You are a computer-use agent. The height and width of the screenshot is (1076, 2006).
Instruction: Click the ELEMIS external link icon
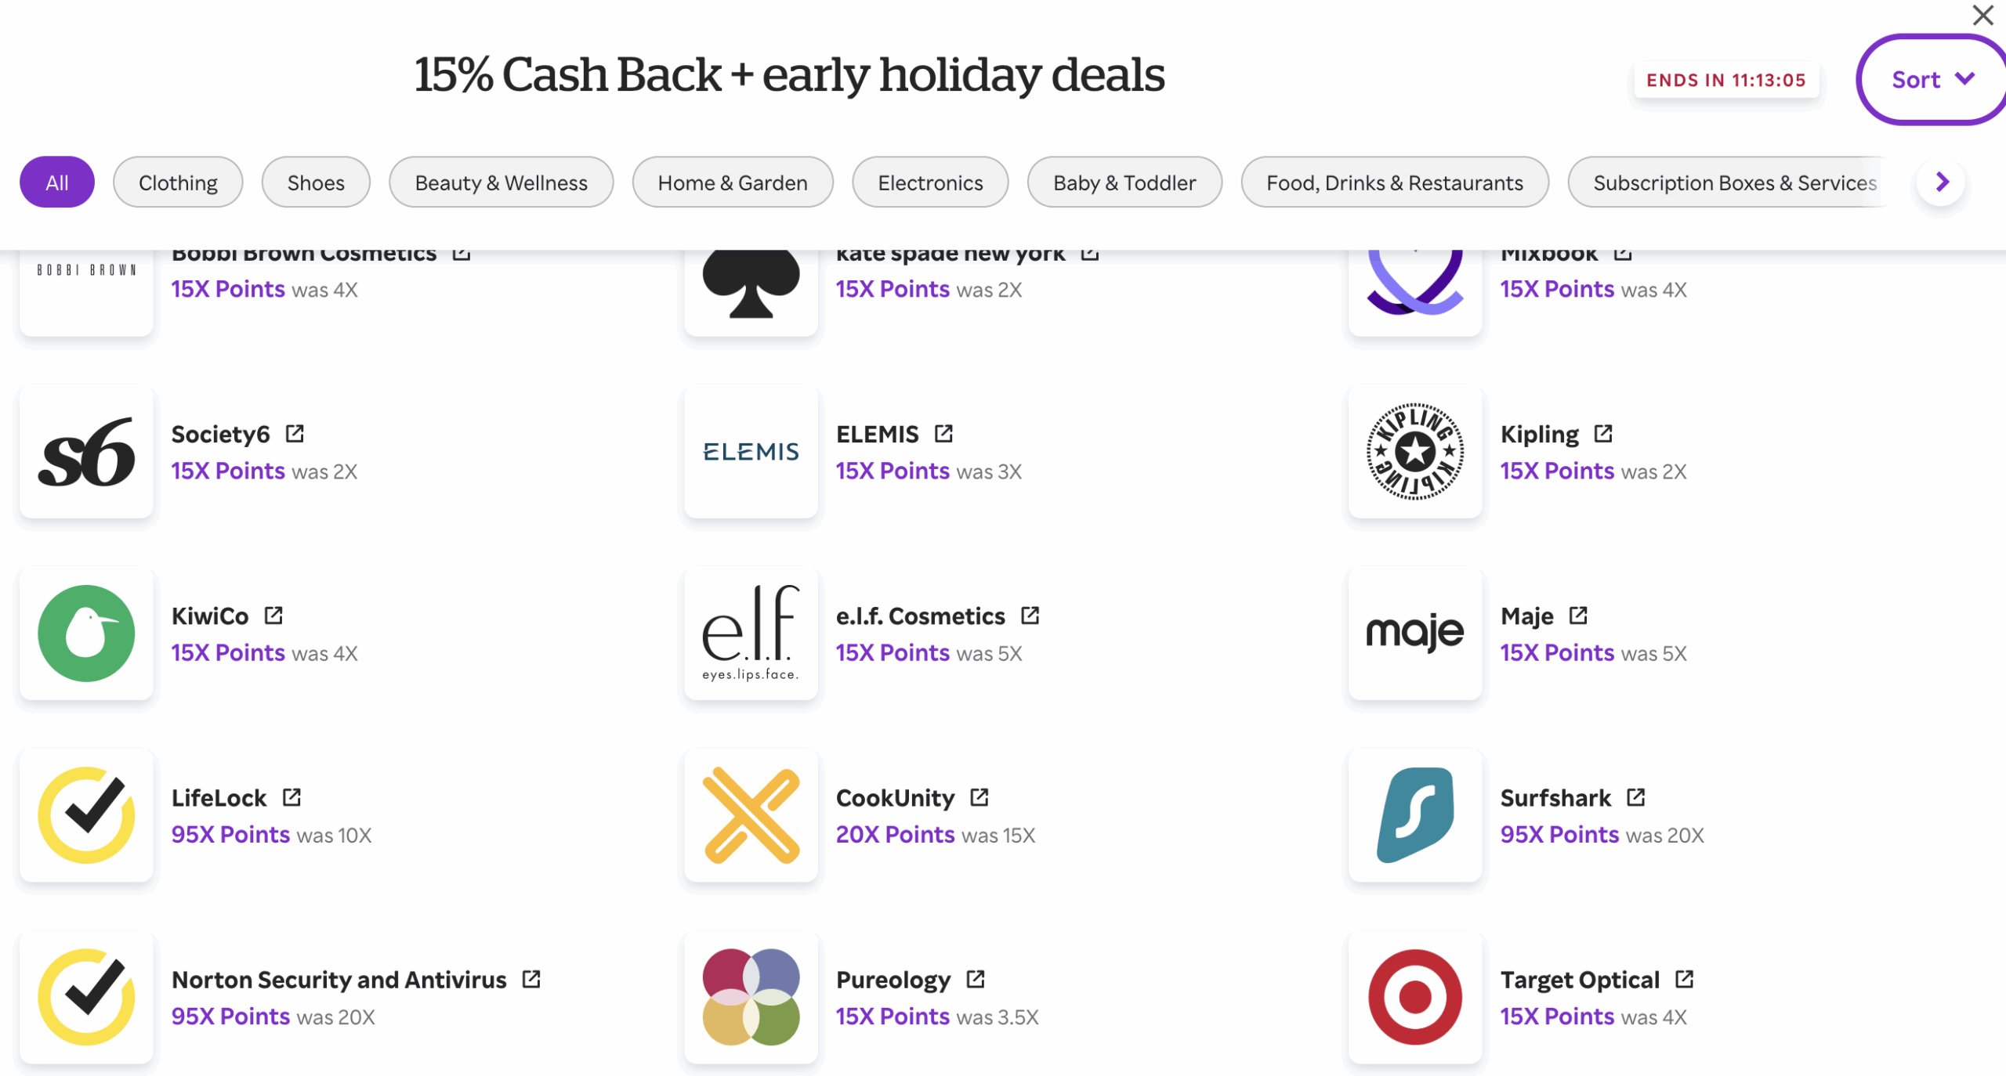click(943, 433)
